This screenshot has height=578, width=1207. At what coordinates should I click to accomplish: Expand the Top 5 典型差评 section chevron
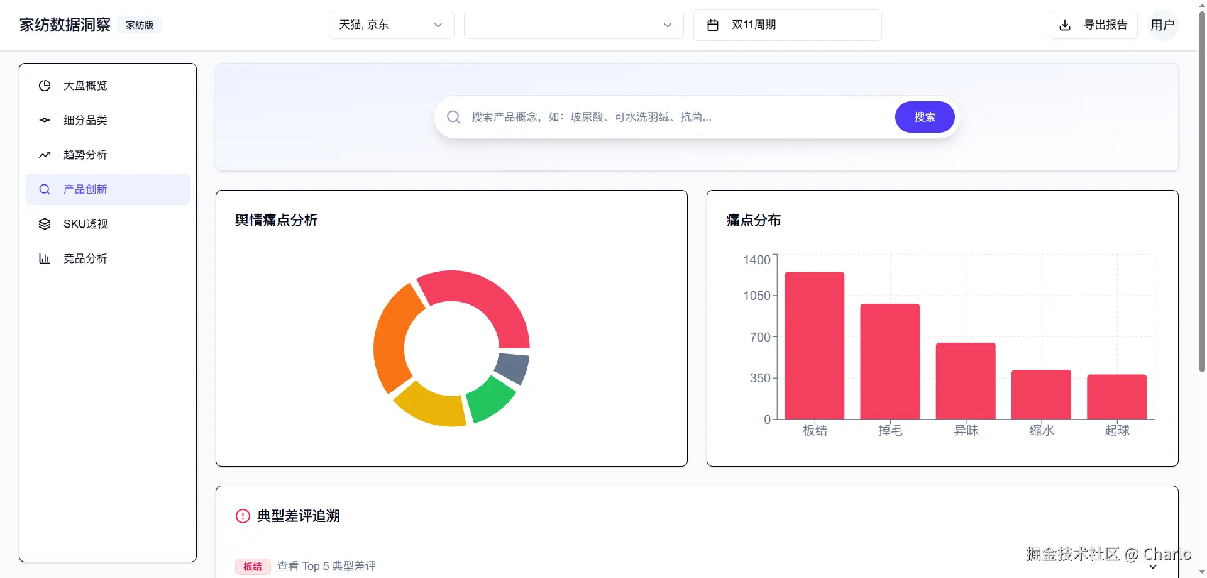(1153, 566)
